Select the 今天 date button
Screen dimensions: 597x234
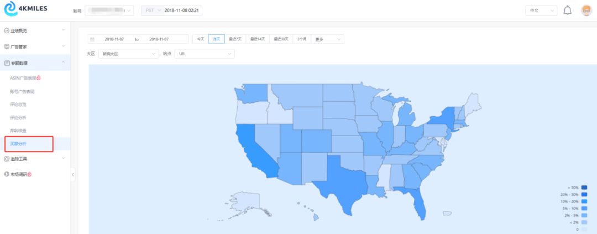(201, 39)
